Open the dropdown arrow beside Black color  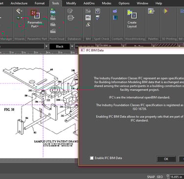point(72,46)
